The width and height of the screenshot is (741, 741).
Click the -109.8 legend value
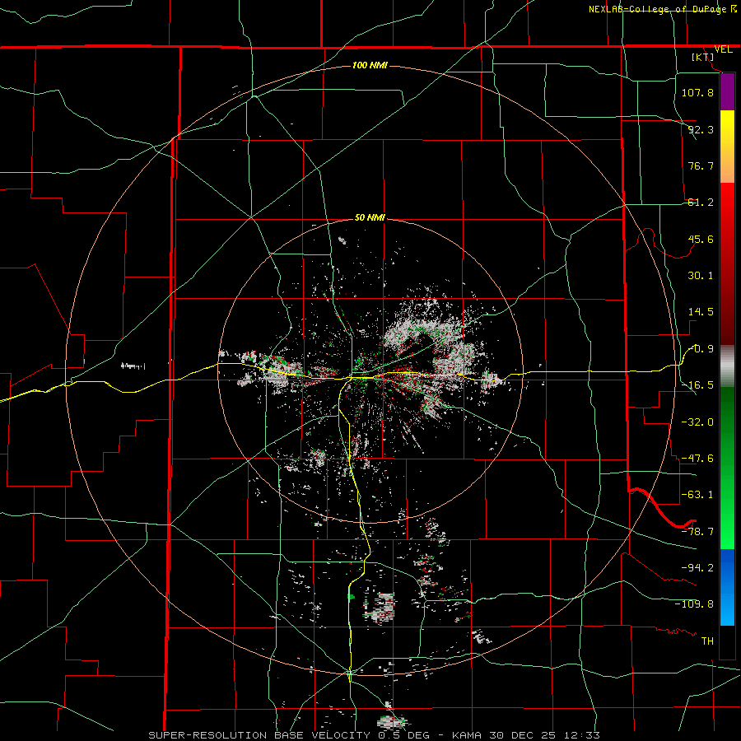coord(694,604)
